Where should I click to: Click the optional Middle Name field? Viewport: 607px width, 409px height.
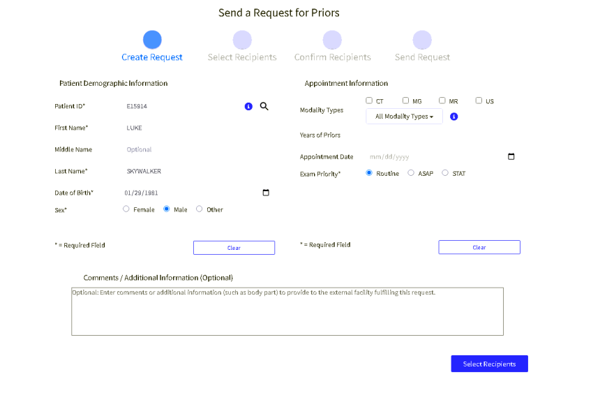[197, 149]
